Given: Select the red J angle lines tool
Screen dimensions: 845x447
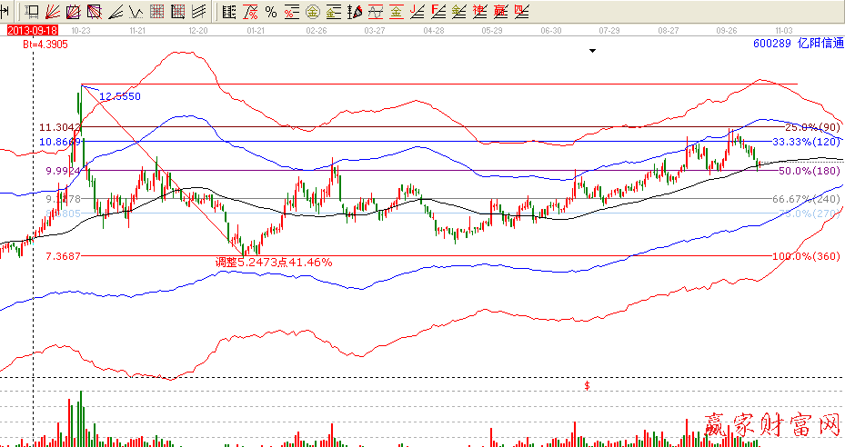Looking at the screenshot, I should pos(417,12).
